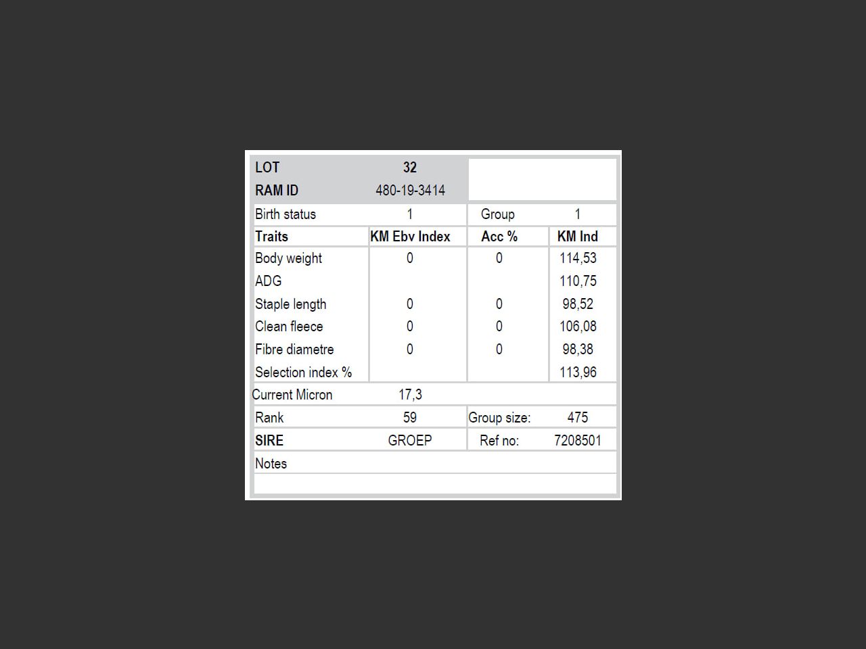866x649 pixels.
Task: Select the Ref no value 7208501
Action: [x=577, y=441]
